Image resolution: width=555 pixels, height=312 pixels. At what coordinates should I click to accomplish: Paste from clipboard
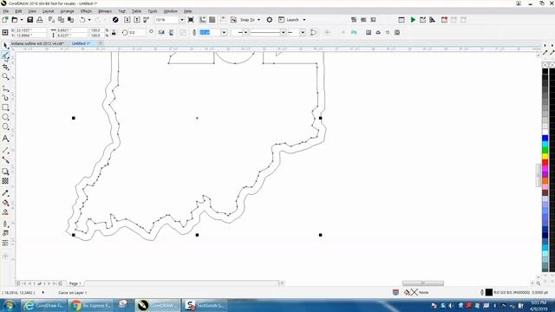[x=71, y=20]
